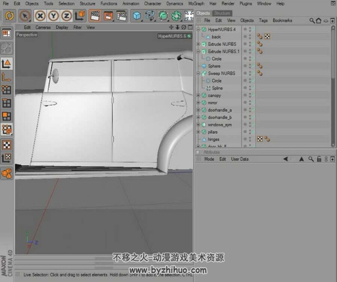Open Object Manager Tags menu
The width and height of the screenshot is (337, 282).
(263, 21)
